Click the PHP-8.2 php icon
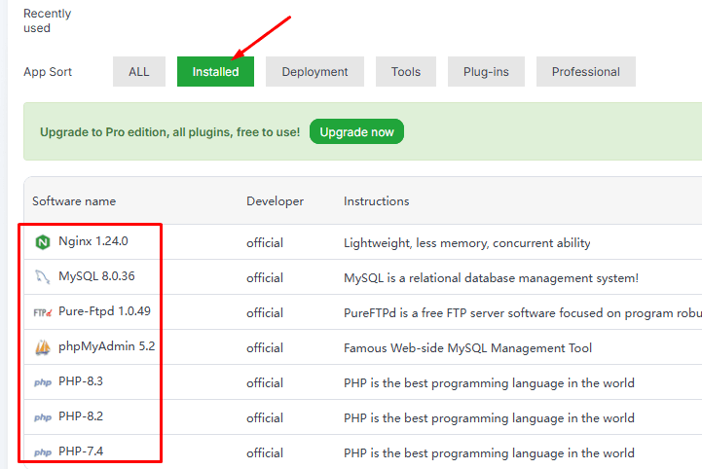 42,417
